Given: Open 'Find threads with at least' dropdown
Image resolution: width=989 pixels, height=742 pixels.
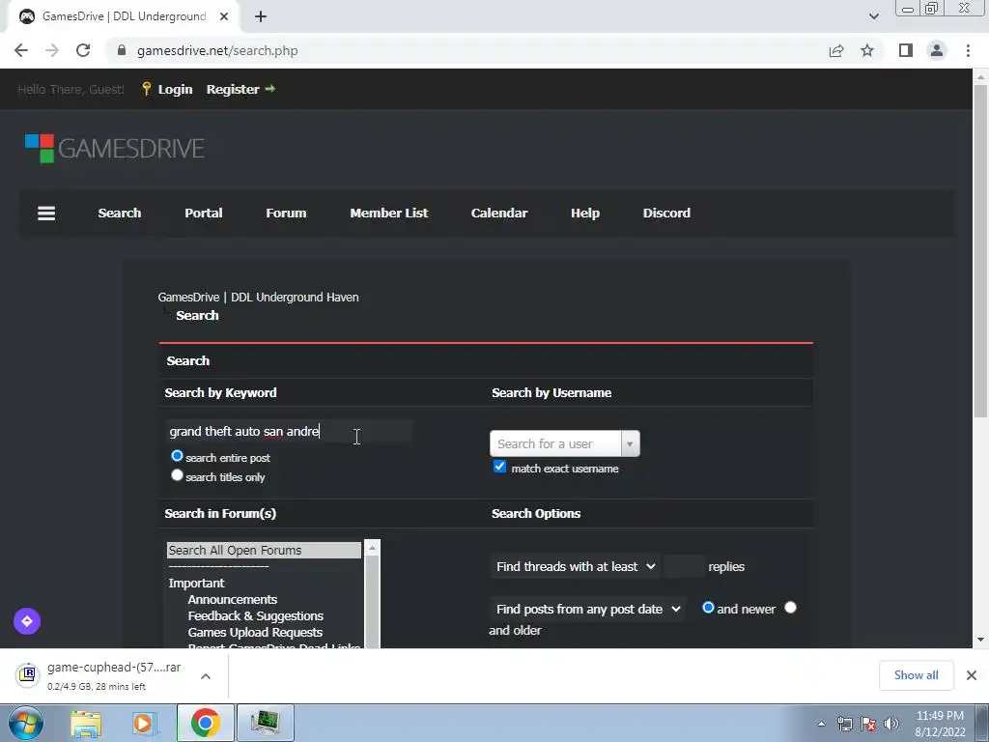Looking at the screenshot, I should point(575,566).
